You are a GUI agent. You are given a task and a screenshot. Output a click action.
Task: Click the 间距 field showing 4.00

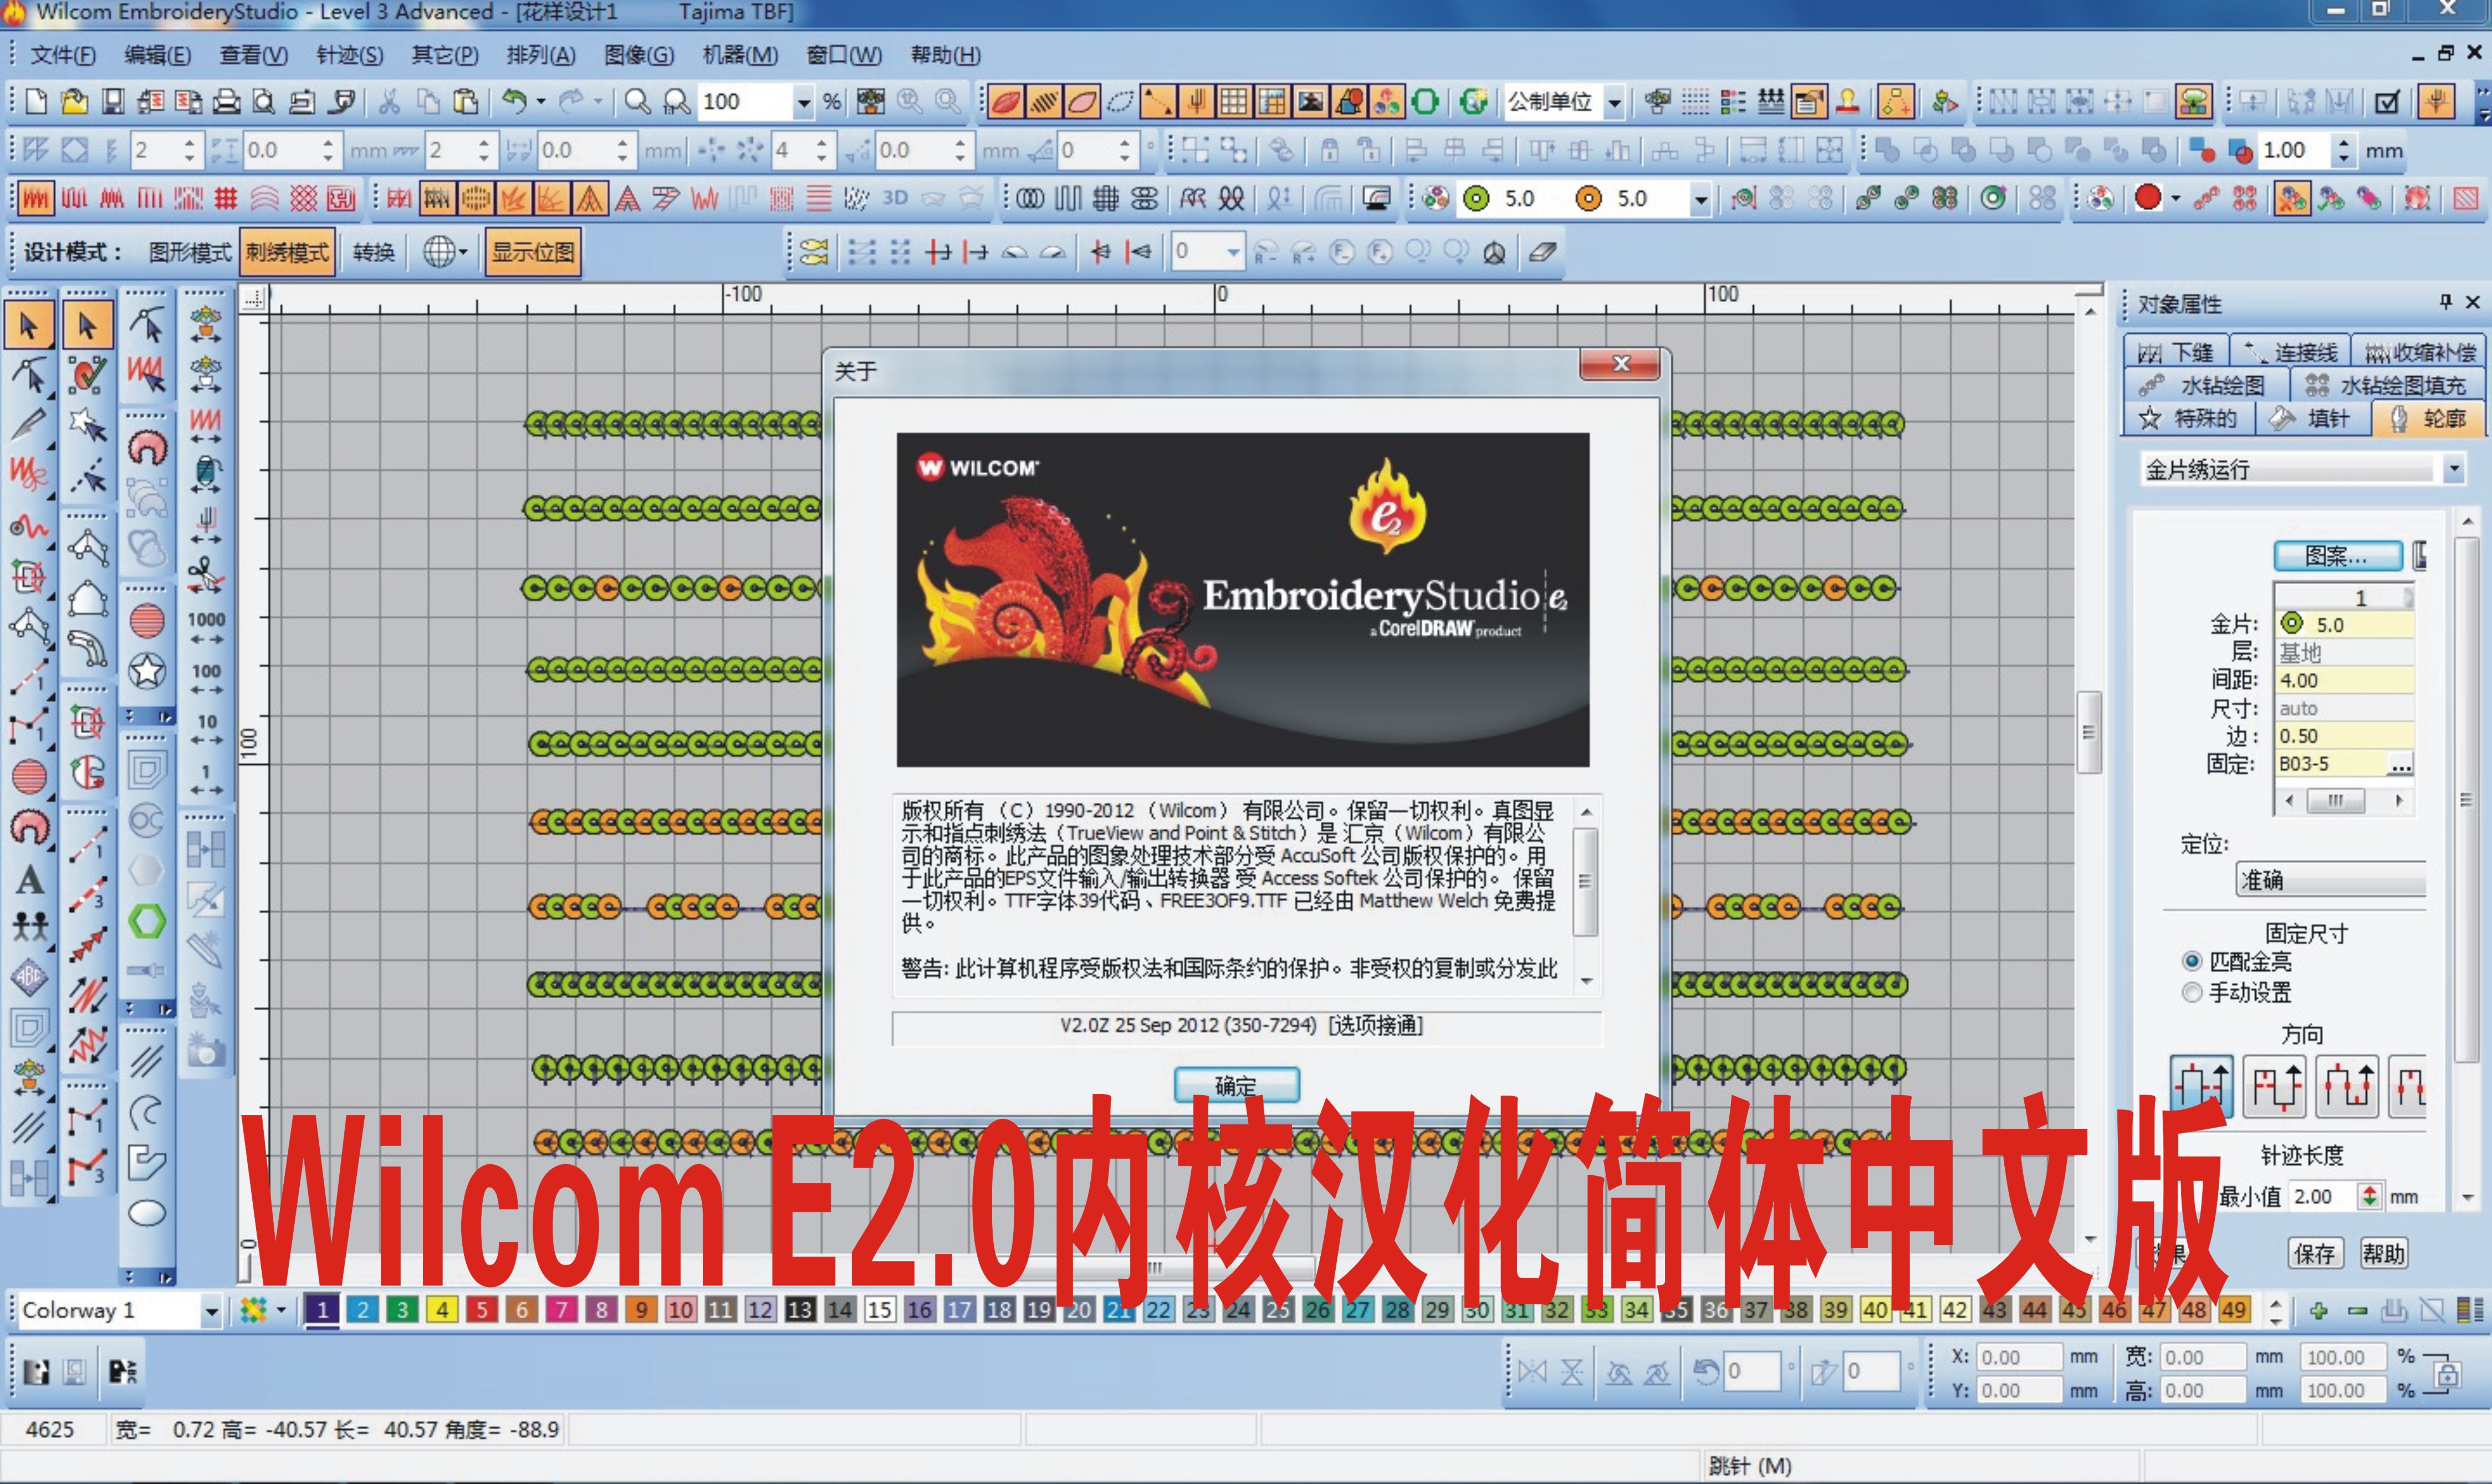2343,680
